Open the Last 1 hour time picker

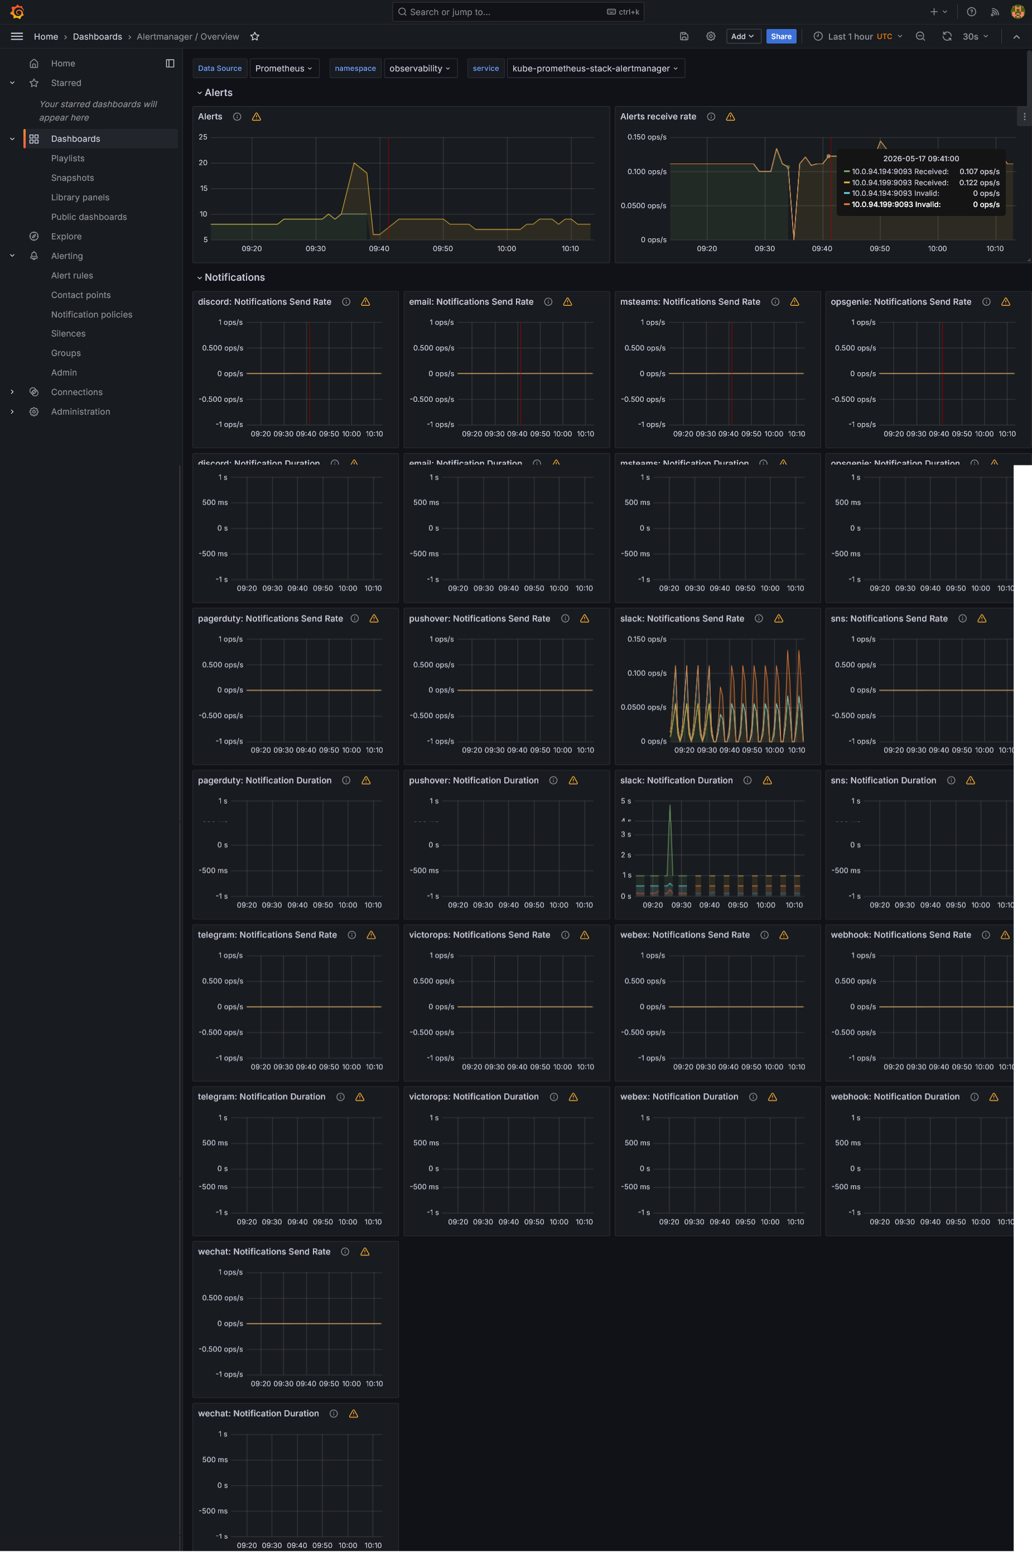coord(857,36)
